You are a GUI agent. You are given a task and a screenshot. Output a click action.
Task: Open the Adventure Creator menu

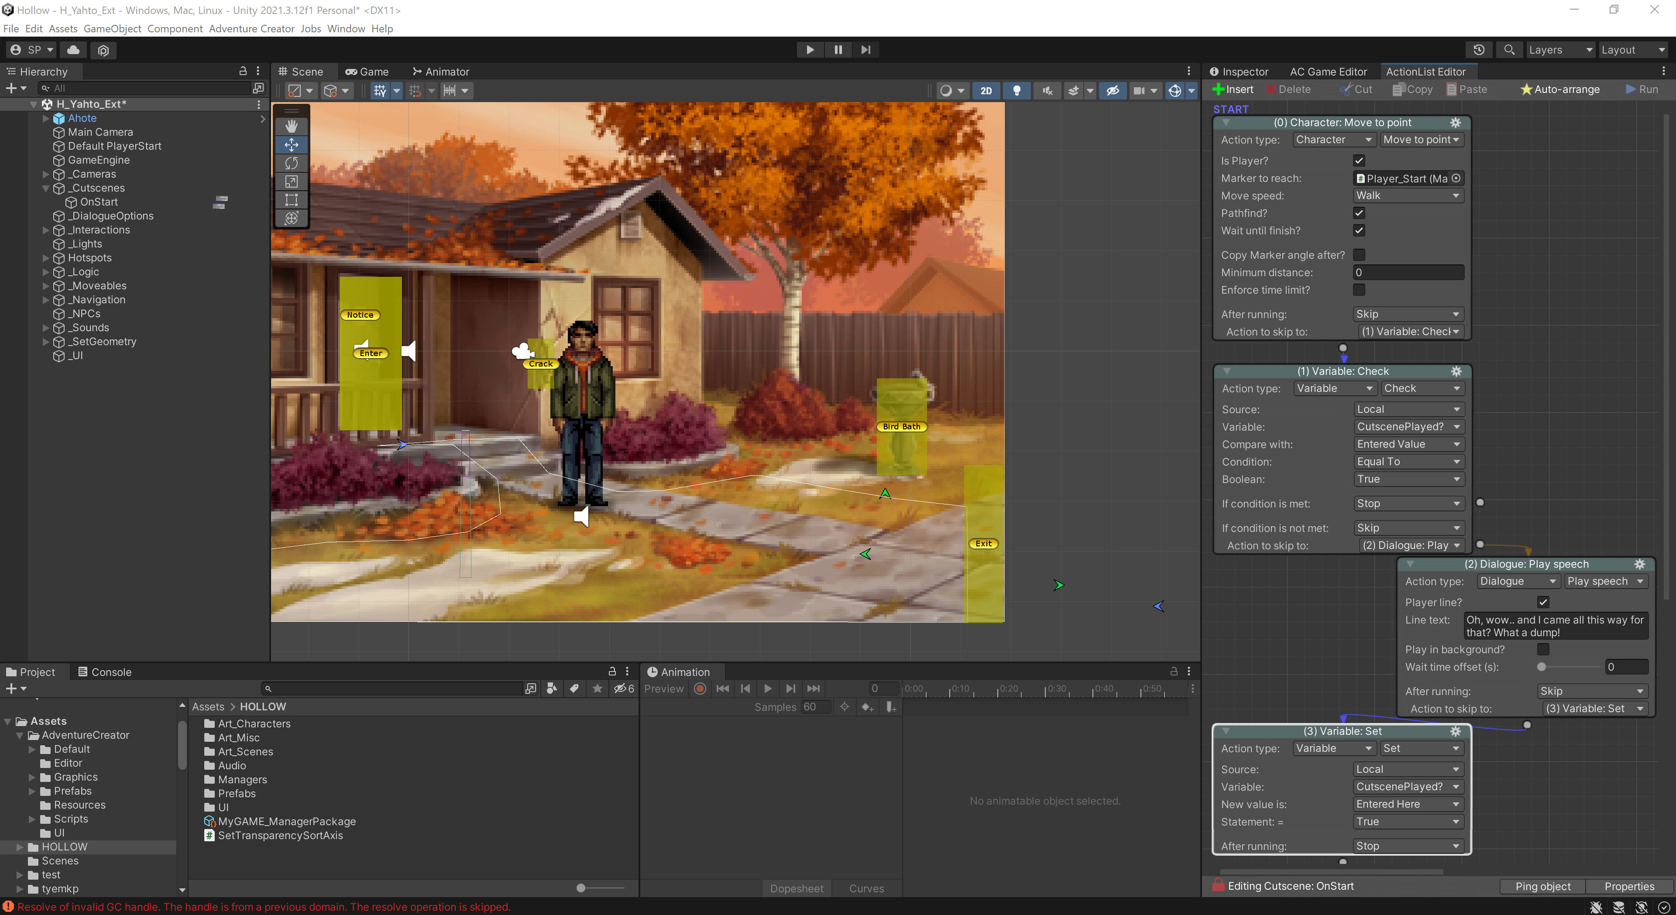(251, 29)
